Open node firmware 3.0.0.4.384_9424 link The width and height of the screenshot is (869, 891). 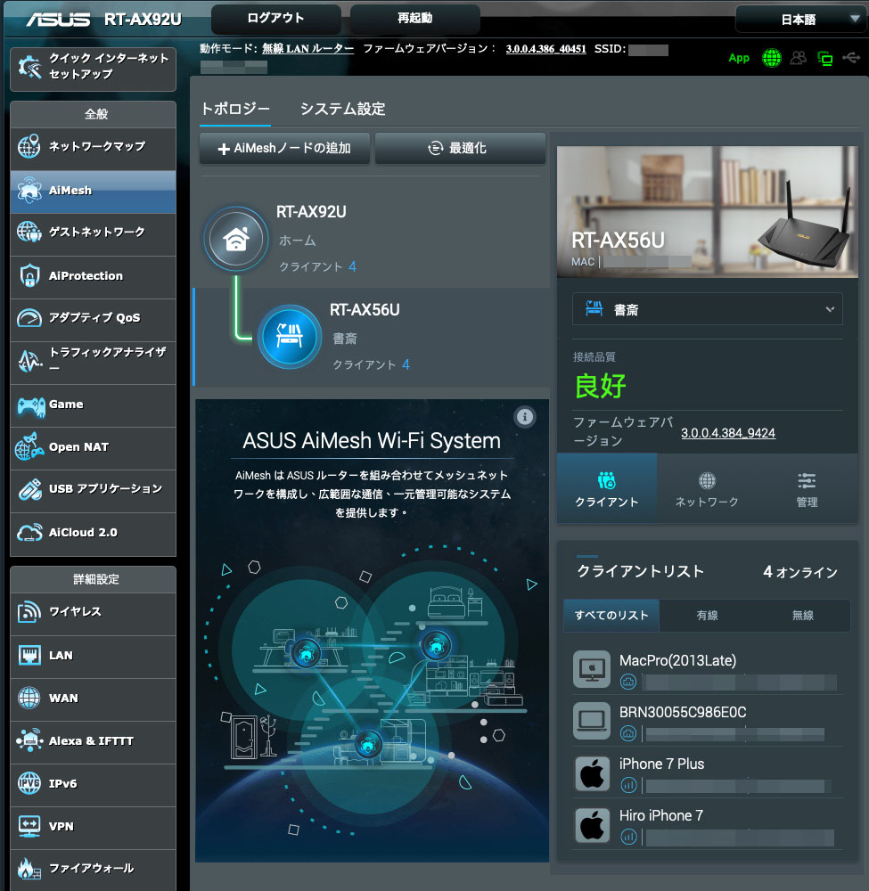[x=728, y=433]
